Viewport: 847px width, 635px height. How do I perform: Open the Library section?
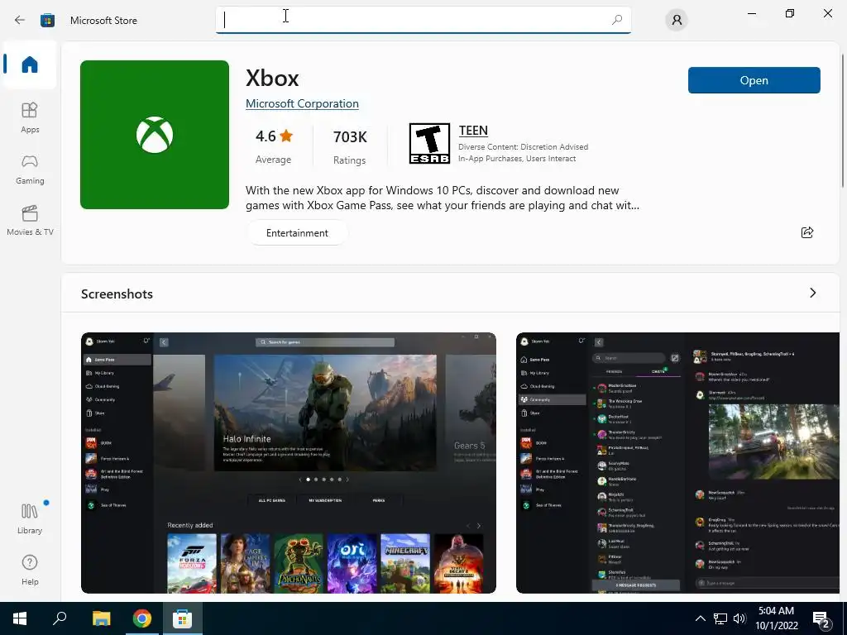(30, 518)
